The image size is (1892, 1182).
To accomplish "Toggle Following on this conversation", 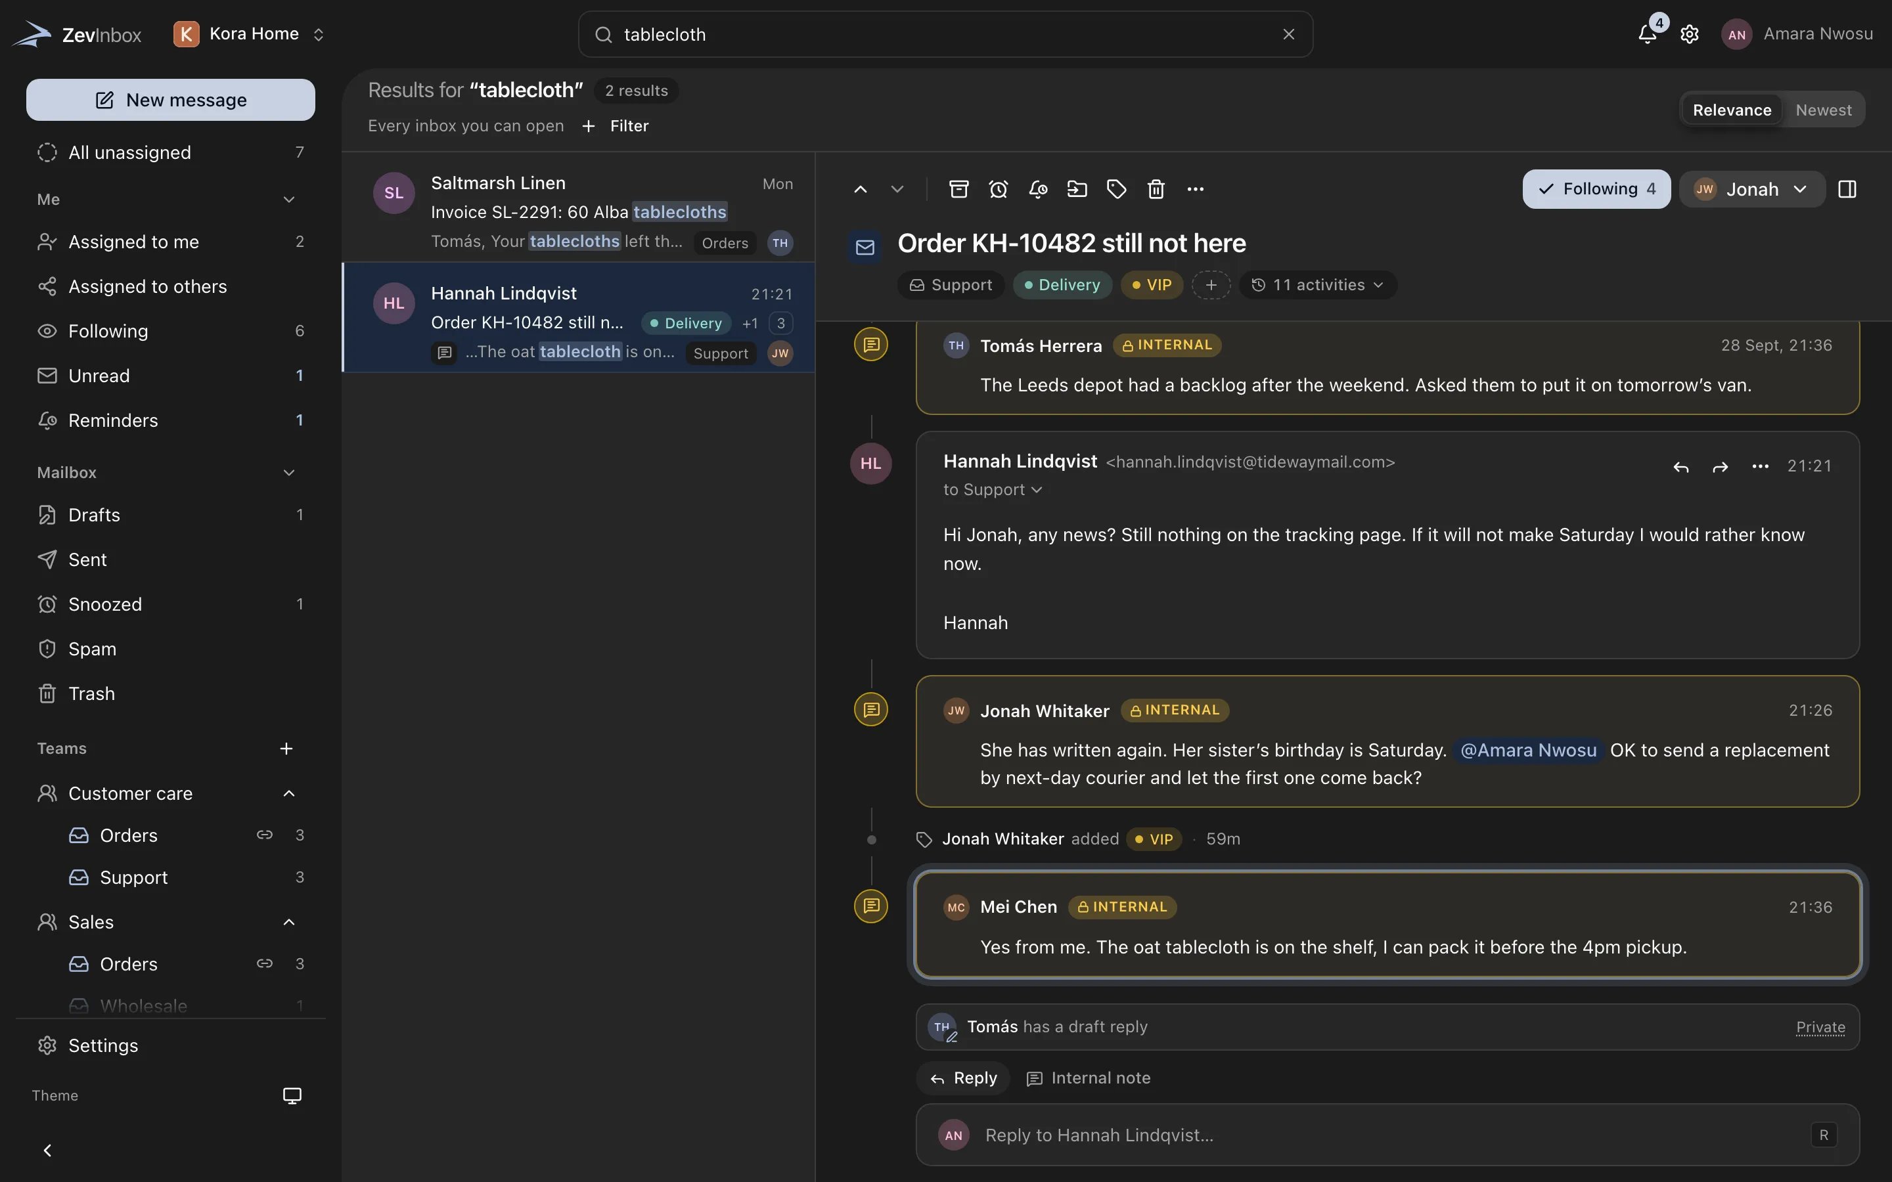I will click(x=1596, y=189).
